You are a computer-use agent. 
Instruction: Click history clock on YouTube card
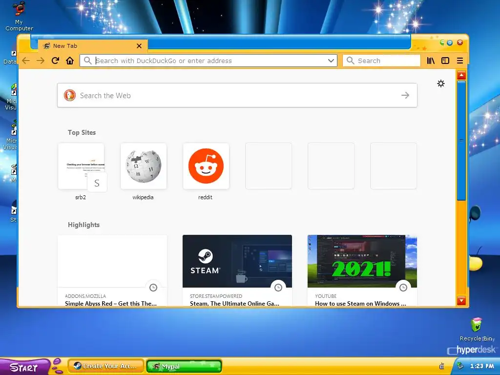403,288
